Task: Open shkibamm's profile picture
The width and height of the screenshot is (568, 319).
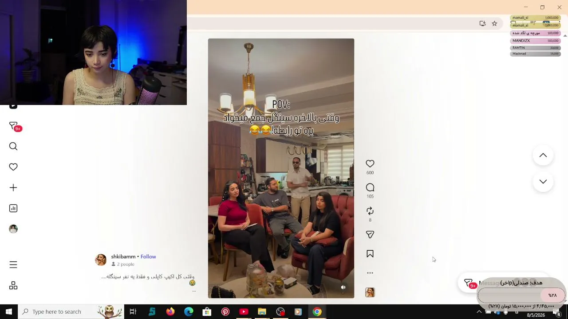Action: (x=101, y=260)
